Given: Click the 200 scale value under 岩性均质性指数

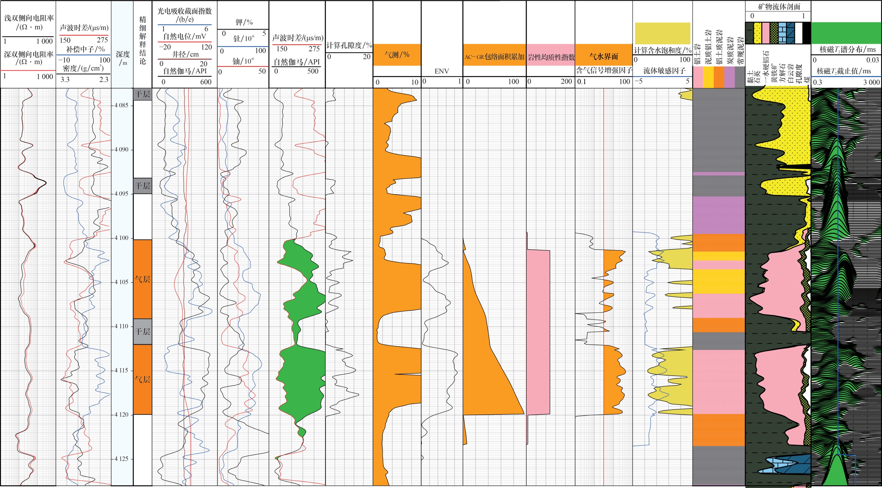Looking at the screenshot, I should (x=566, y=81).
